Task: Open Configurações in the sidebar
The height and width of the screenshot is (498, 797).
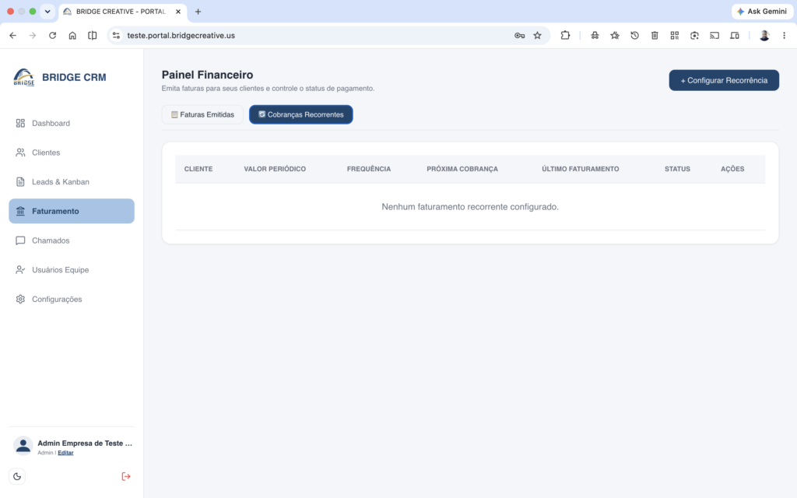Action: 72,300
